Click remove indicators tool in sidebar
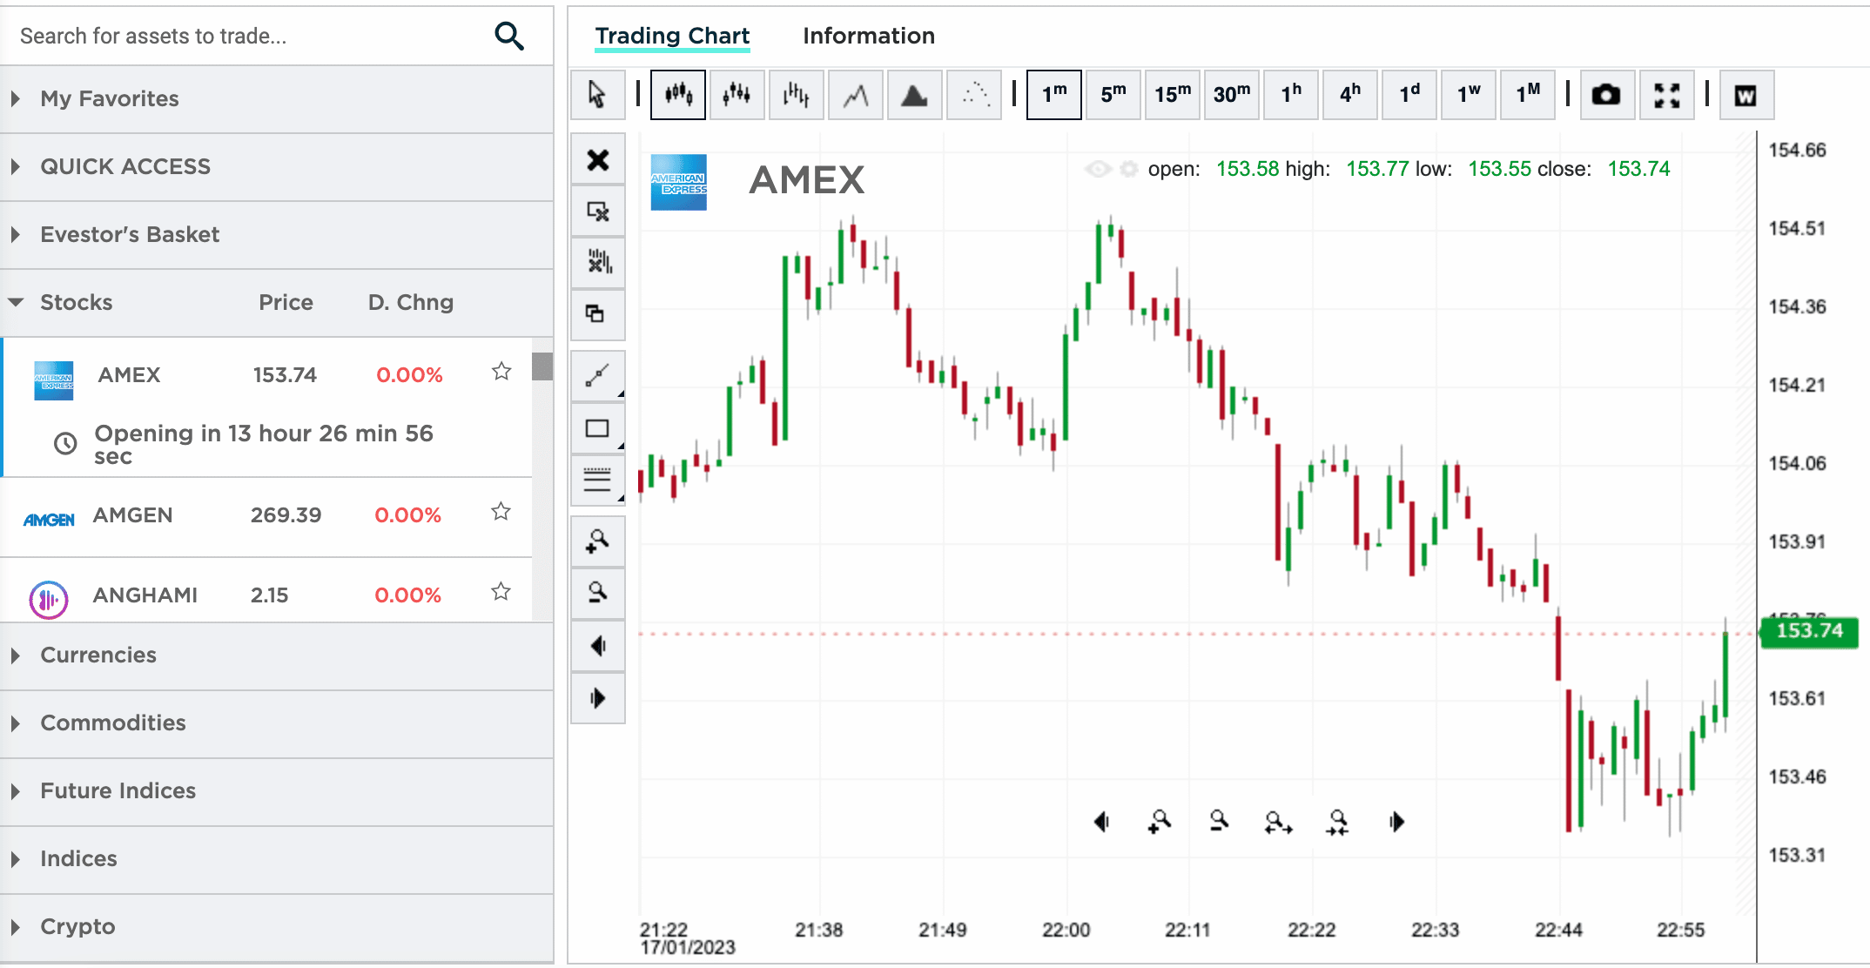This screenshot has height=968, width=1870. 598,262
